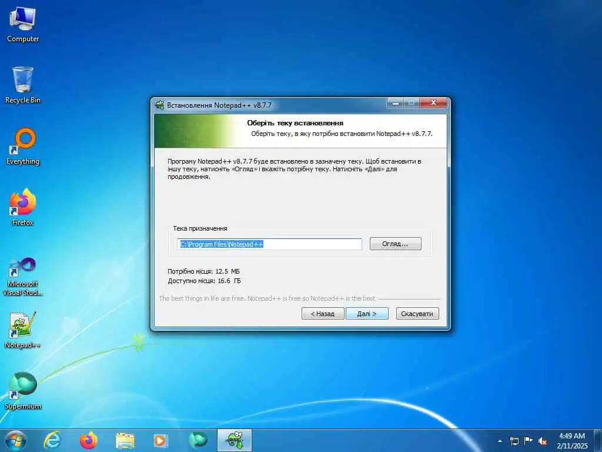Screen dimensions: 602x452
Task: Click the Оберіть теку встановлення heading
Action: [295, 123]
